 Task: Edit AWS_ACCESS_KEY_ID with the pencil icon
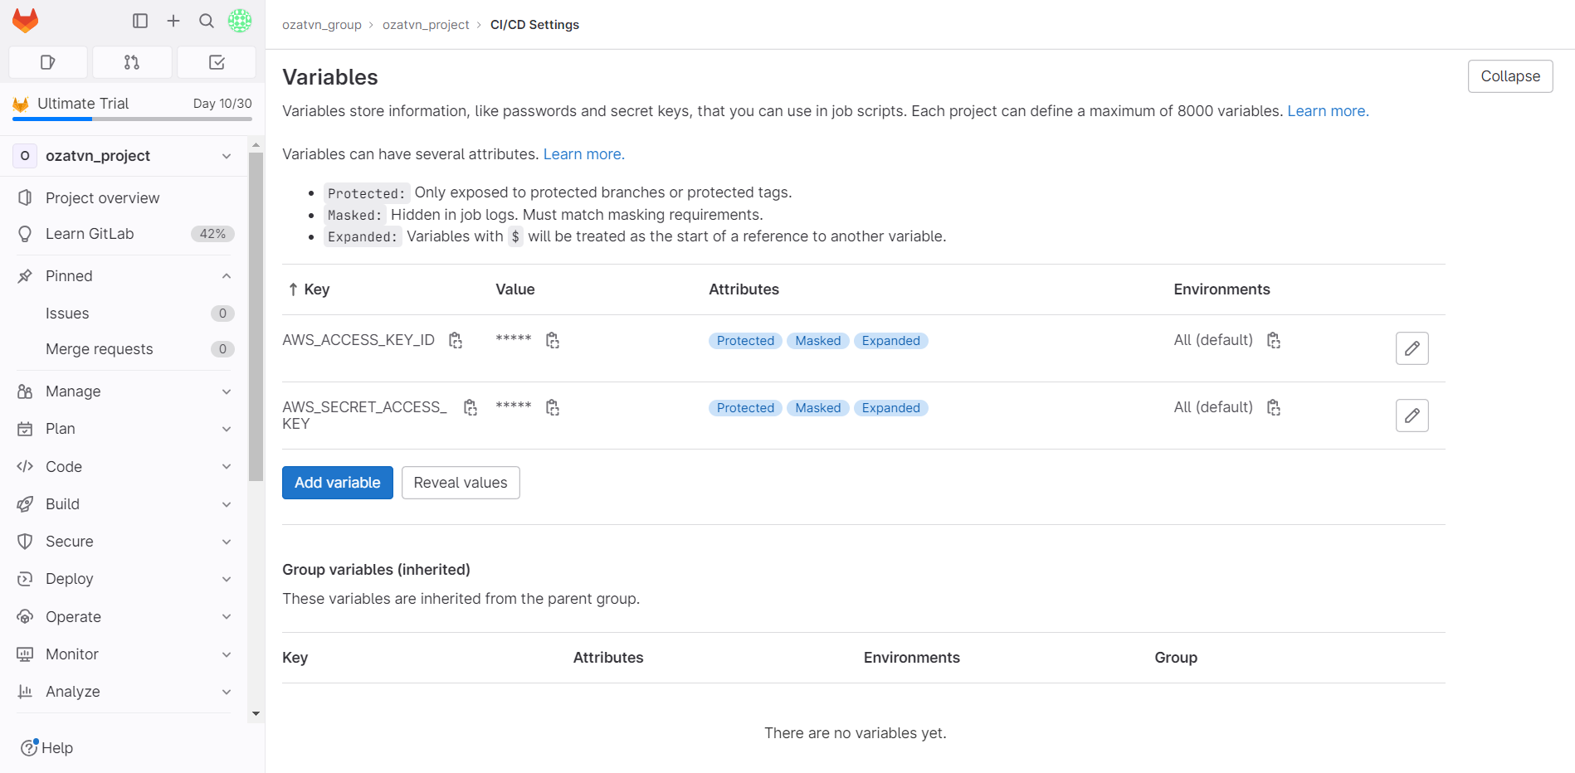pyautogui.click(x=1412, y=348)
